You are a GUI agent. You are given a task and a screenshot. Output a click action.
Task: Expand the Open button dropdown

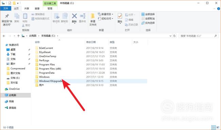click(135, 15)
